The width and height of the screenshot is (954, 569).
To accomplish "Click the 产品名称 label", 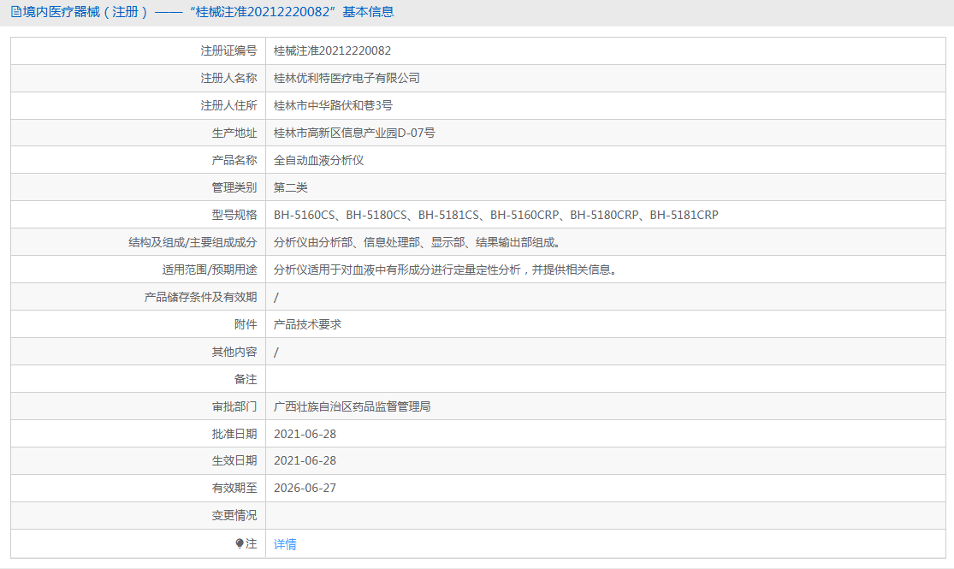I will click(234, 160).
